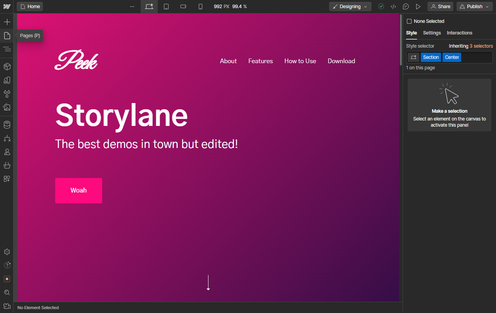Open the code export icon
Image resolution: width=496 pixels, height=313 pixels.
coord(393,7)
